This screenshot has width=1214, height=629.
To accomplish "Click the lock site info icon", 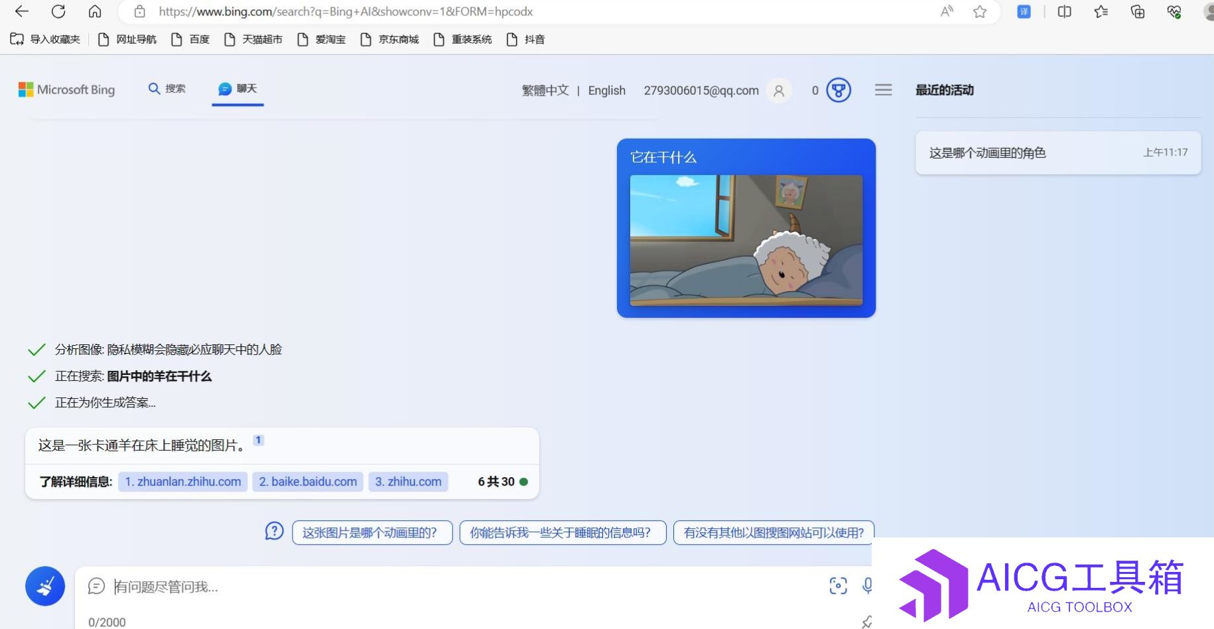I will coord(139,11).
